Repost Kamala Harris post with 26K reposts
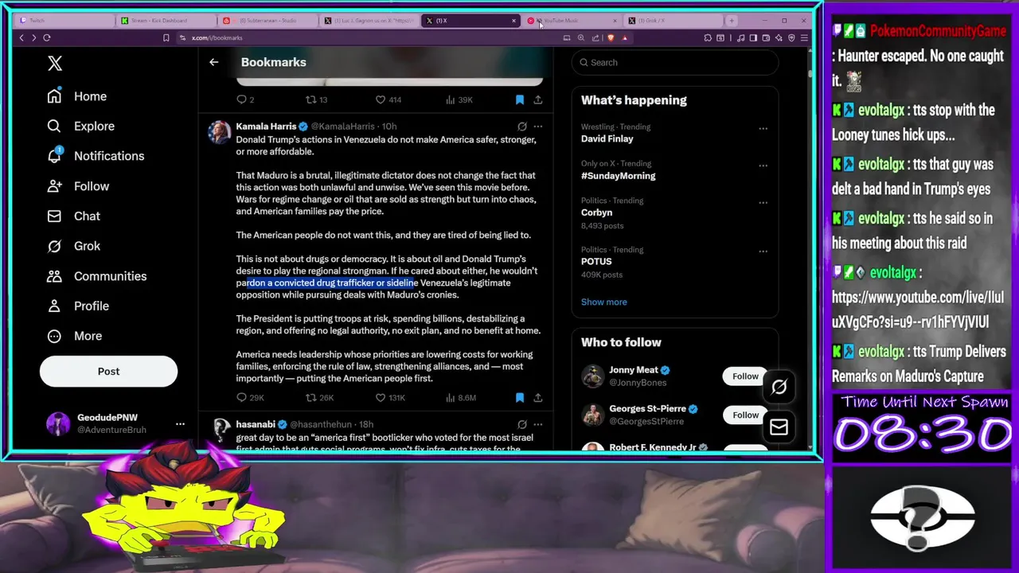Screen dimensions: 1019x573 (320, 398)
